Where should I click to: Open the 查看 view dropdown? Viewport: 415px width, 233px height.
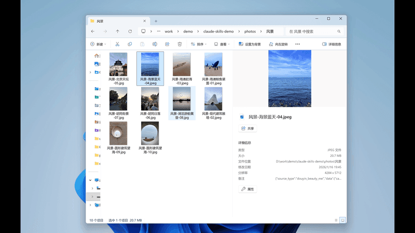tap(223, 45)
